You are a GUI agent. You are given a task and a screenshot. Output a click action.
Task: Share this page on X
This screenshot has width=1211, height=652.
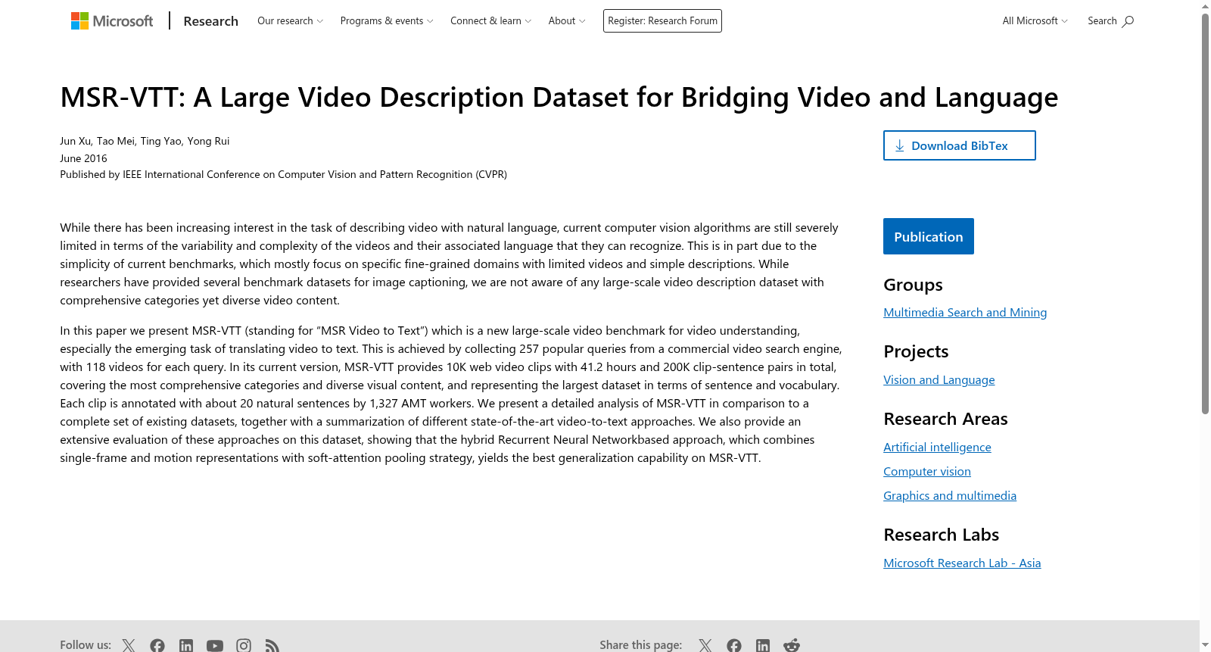point(705,645)
